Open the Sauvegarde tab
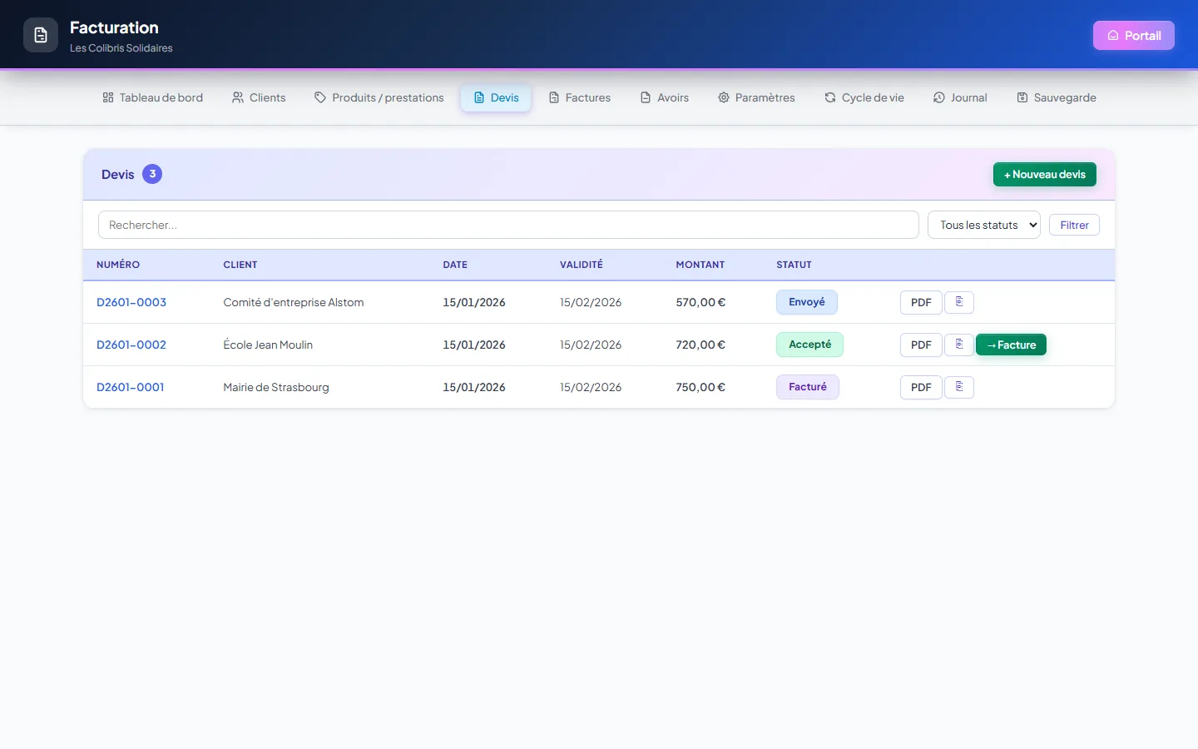Screen dimensions: 1198x749 1057,97
